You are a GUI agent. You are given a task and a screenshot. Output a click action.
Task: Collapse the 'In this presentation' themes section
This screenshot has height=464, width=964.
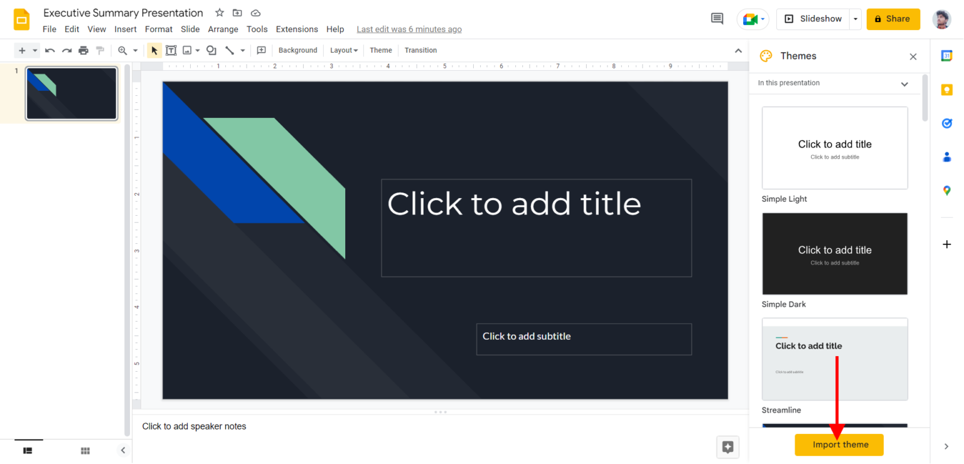(904, 83)
